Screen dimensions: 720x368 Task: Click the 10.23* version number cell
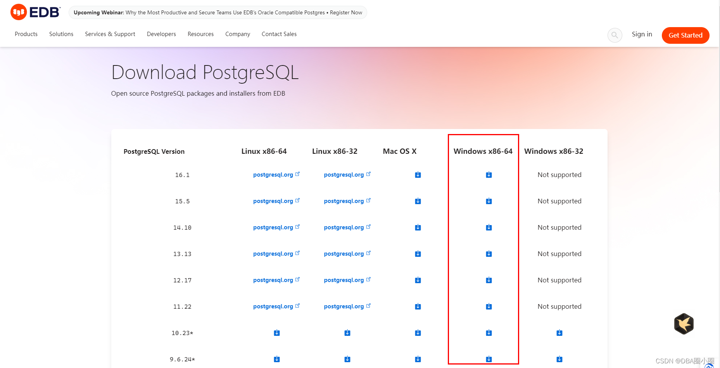point(182,333)
